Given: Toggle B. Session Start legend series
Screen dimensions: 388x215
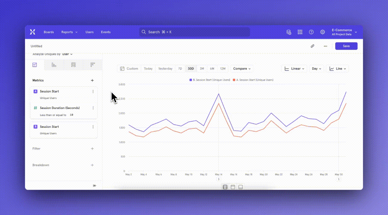Looking at the screenshot, I should pos(210,80).
